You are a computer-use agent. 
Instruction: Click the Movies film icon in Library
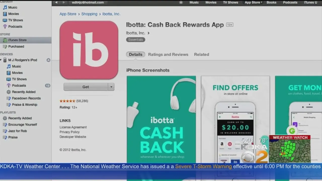pyautogui.click(x=5, y=14)
